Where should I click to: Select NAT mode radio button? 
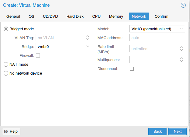click(x=6, y=64)
